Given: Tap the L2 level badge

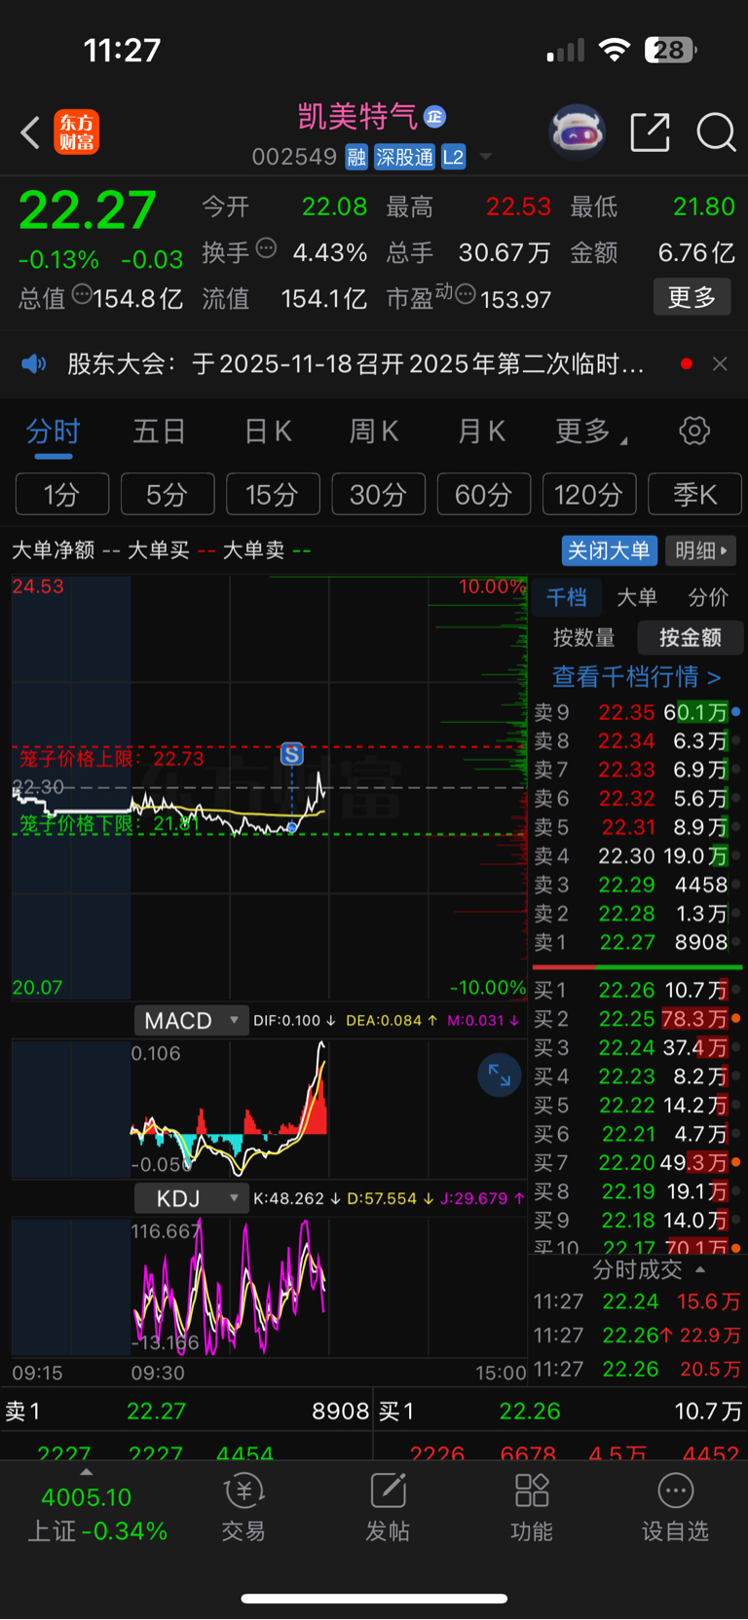Looking at the screenshot, I should pos(453,157).
